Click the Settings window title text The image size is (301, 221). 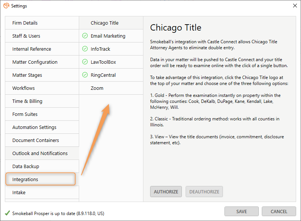click(19, 6)
